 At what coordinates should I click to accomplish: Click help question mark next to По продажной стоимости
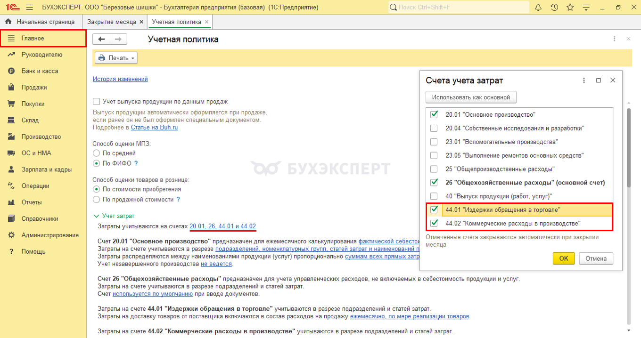(178, 200)
